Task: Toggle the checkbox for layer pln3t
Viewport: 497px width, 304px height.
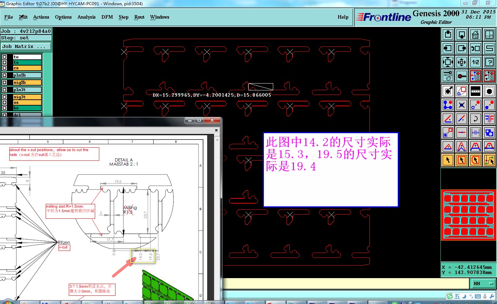Action: pos(4,90)
